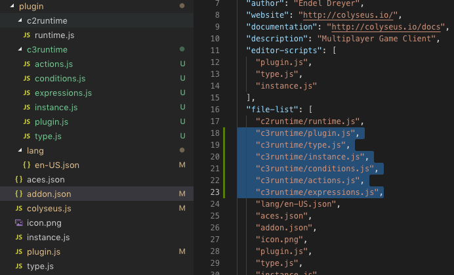Image resolution: width=454 pixels, height=275 pixels.
Task: Click JS icon beside conditions.js
Action: click(27, 78)
